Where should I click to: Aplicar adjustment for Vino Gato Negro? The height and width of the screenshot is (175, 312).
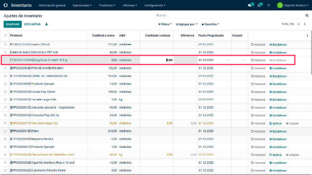point(275,123)
